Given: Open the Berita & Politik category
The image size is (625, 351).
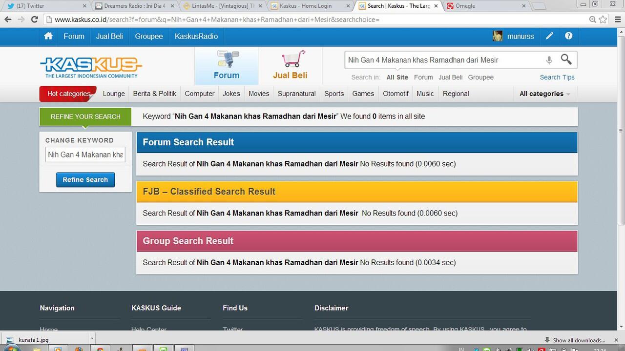Looking at the screenshot, I should coord(155,94).
